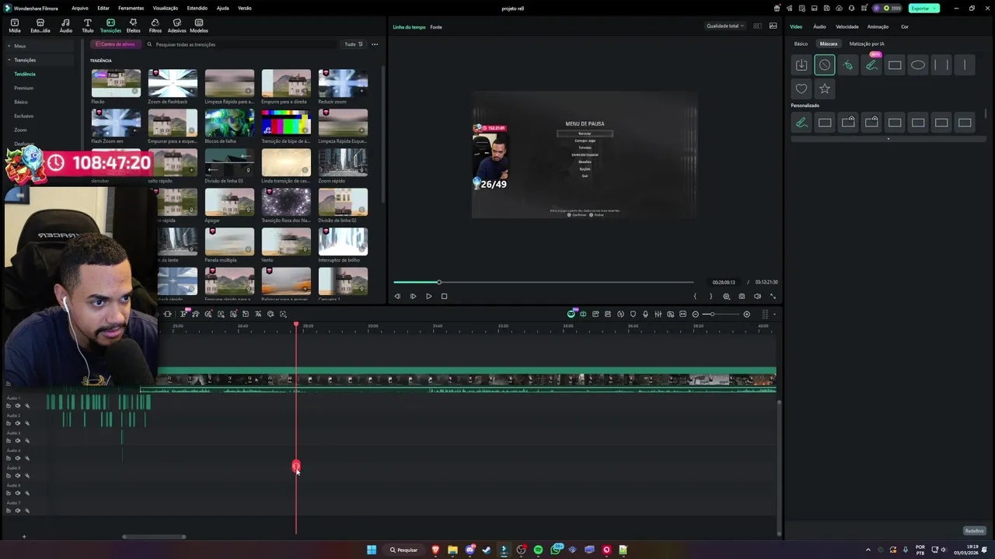Mute the Áudio 5 track

pyautogui.click(x=18, y=475)
